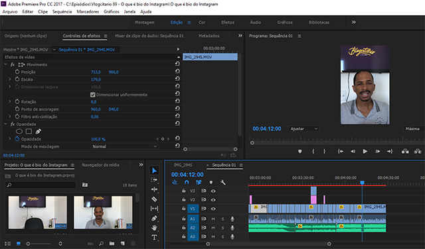Toggle V1 track output eye

coord(213,209)
